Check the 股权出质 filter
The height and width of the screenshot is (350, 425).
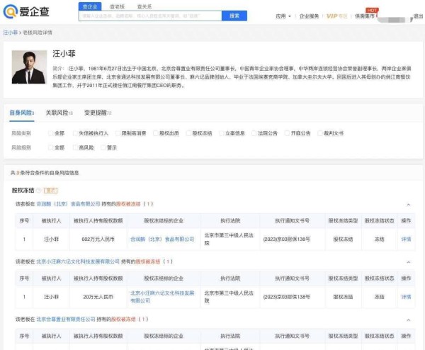click(x=156, y=133)
